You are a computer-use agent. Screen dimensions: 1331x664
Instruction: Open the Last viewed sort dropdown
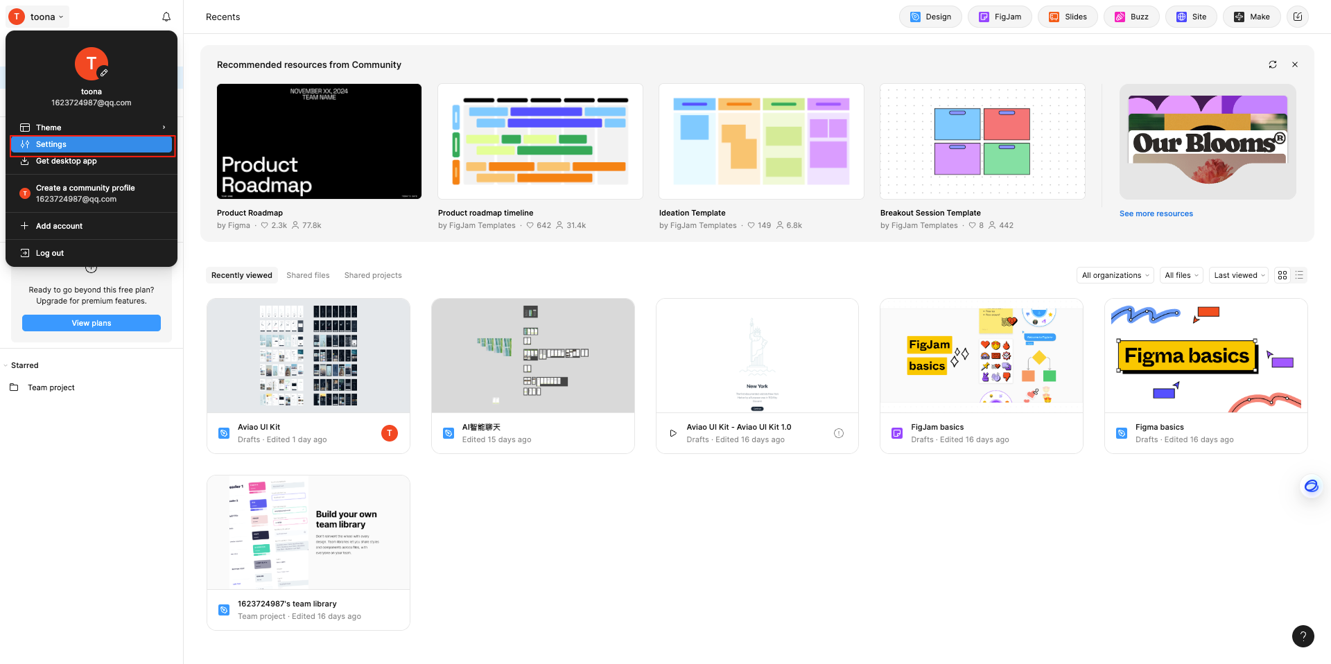tap(1239, 275)
